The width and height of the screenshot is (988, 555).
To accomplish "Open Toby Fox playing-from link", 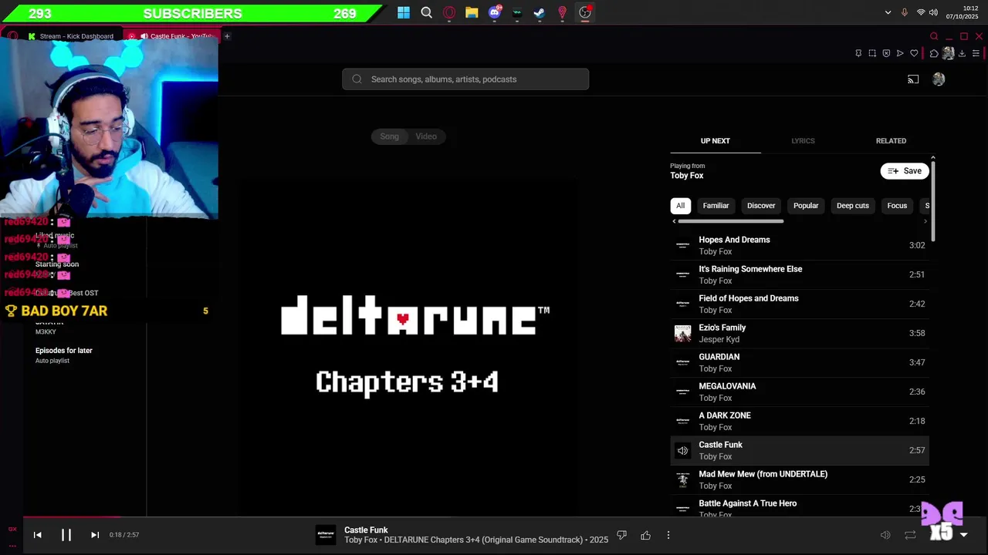I will point(686,176).
